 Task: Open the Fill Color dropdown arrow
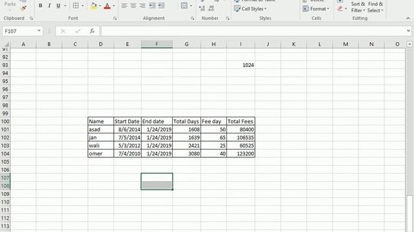[100, 6]
